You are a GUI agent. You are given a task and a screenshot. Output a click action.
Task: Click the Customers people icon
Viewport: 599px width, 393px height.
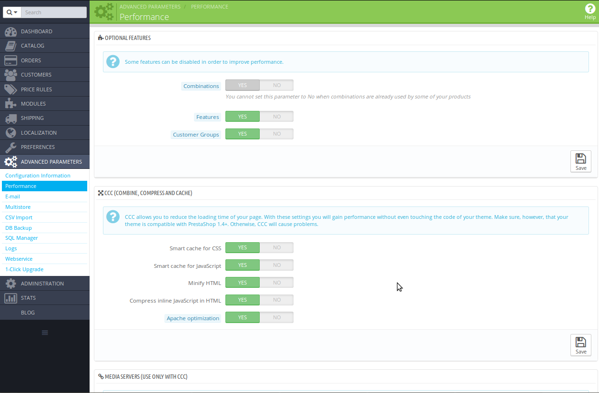(10, 75)
